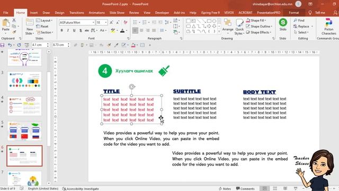Click the Start From Beginning slideshow icon
The width and height of the screenshot is (339, 191).
[x=26, y=45]
